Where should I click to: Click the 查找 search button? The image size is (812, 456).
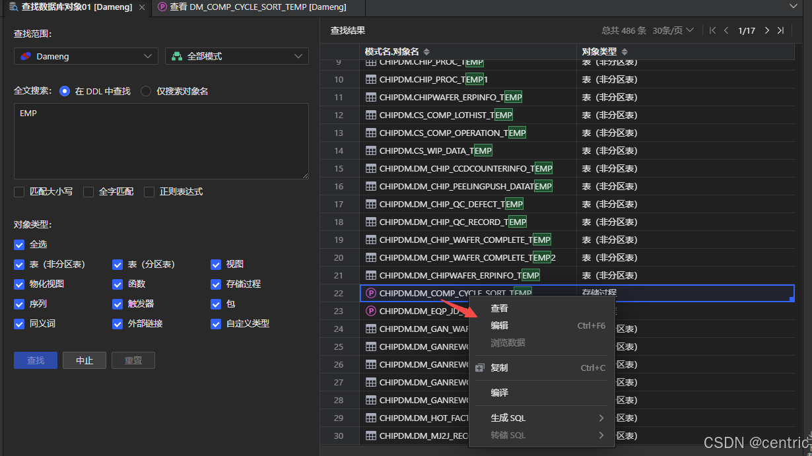pos(35,360)
